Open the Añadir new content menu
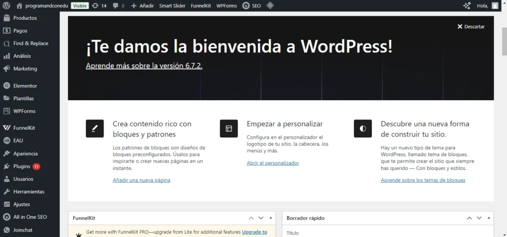 pos(142,5)
